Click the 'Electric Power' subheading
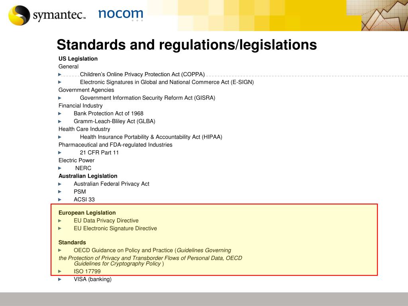Viewport: 408px width, 306px height. (x=76, y=161)
